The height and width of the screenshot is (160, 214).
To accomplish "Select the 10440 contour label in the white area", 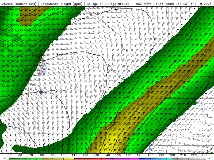I will pos(115,9).
